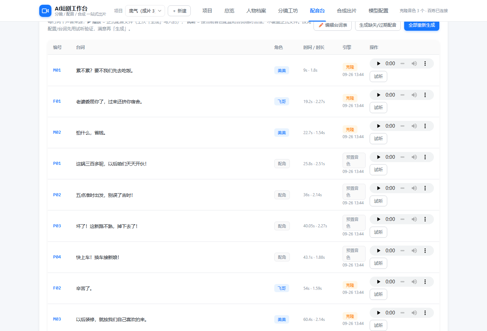
Task: Open more options for P04 audio player
Action: [x=425, y=251]
